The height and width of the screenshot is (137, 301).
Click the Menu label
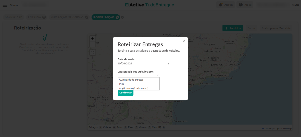tap(14, 5)
